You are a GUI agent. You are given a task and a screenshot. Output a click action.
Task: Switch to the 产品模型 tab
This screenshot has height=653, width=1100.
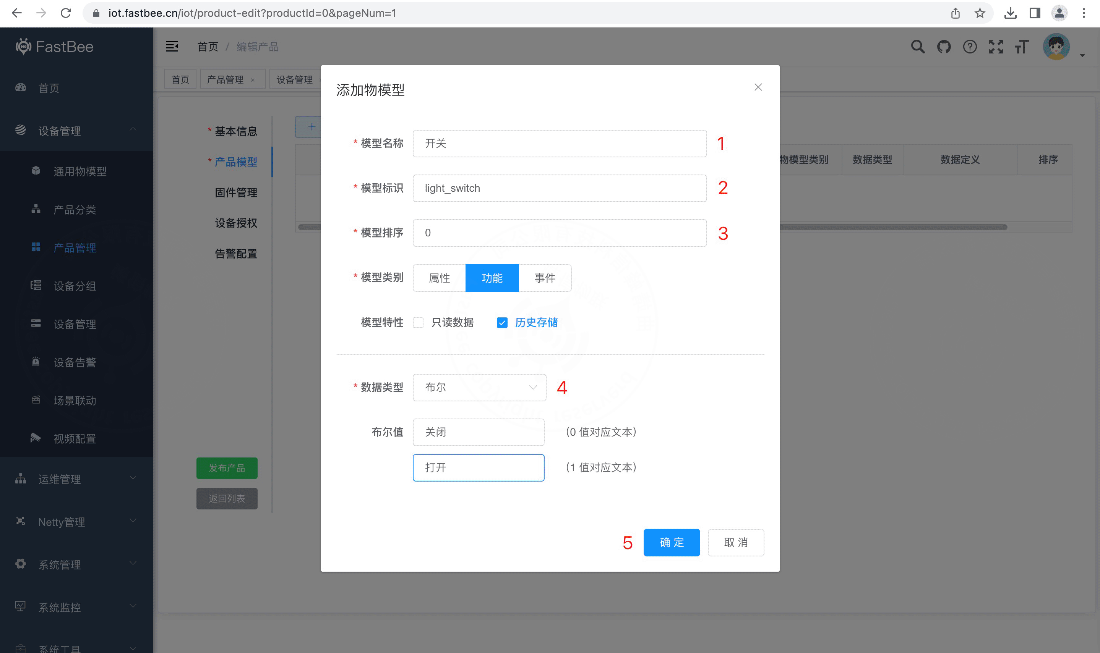tap(235, 162)
